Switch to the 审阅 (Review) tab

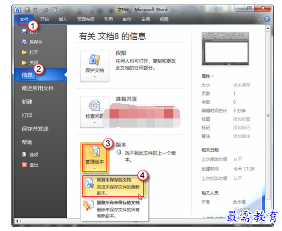[x=146, y=20]
